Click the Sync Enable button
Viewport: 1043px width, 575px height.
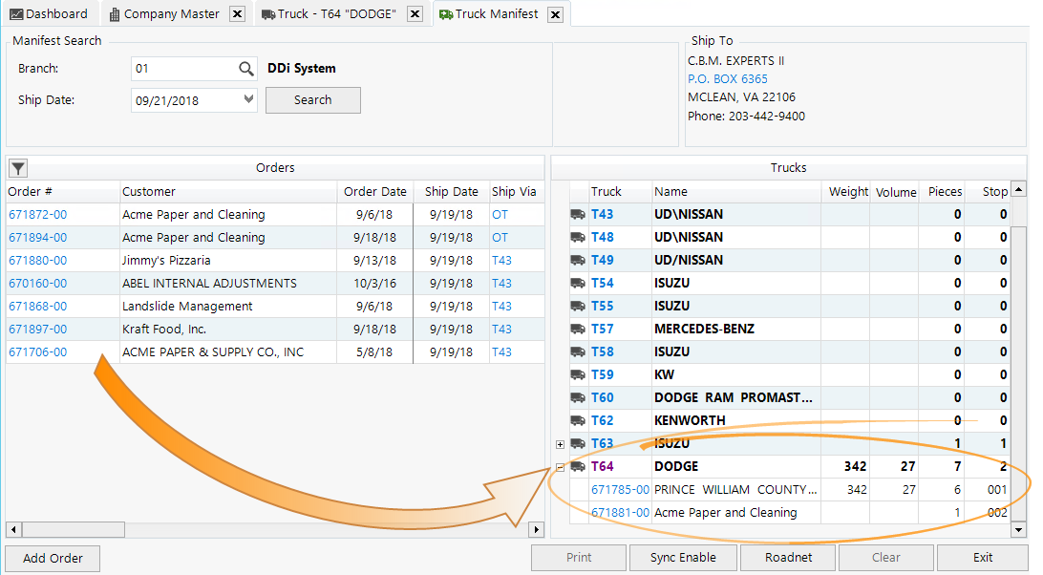pyautogui.click(x=683, y=558)
